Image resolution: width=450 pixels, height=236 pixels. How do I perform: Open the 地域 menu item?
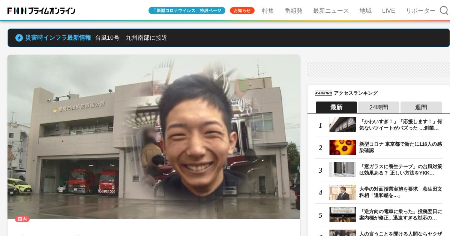[x=366, y=11]
